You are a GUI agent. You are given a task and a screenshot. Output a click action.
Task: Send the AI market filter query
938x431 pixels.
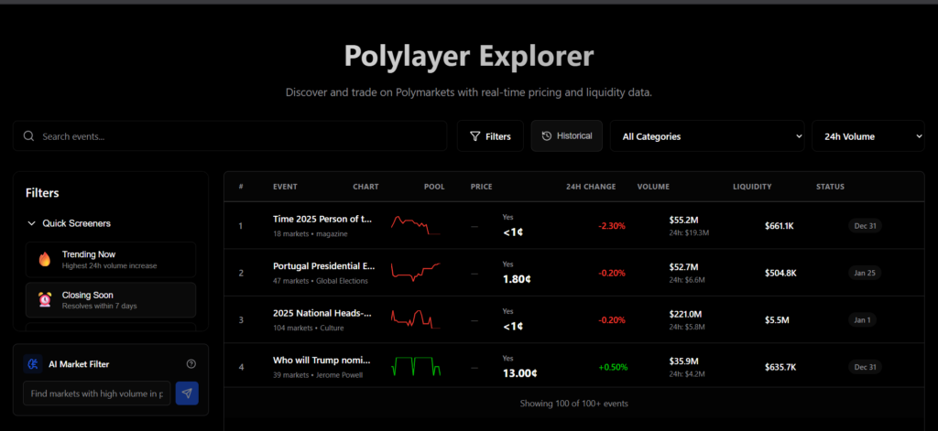coord(187,393)
